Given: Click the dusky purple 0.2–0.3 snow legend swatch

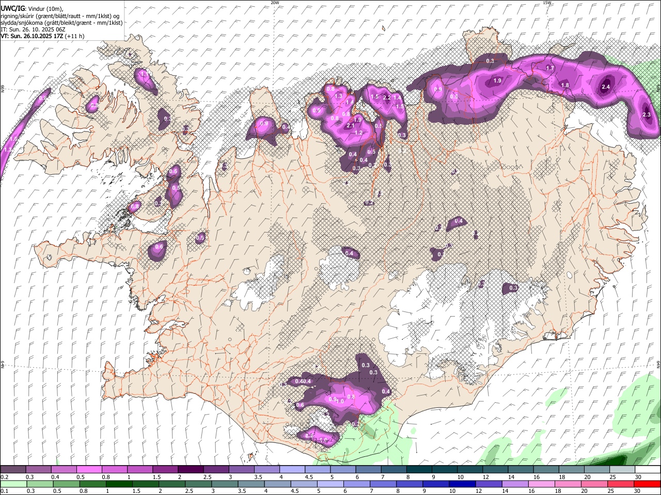Looking at the screenshot, I should pyautogui.click(x=13, y=470).
